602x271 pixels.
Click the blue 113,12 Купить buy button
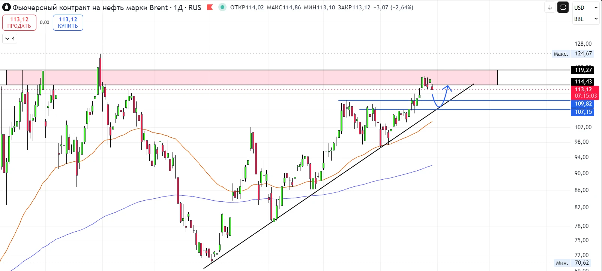click(x=68, y=22)
